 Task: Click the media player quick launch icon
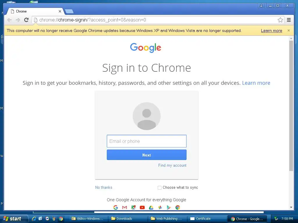click(x=47, y=219)
